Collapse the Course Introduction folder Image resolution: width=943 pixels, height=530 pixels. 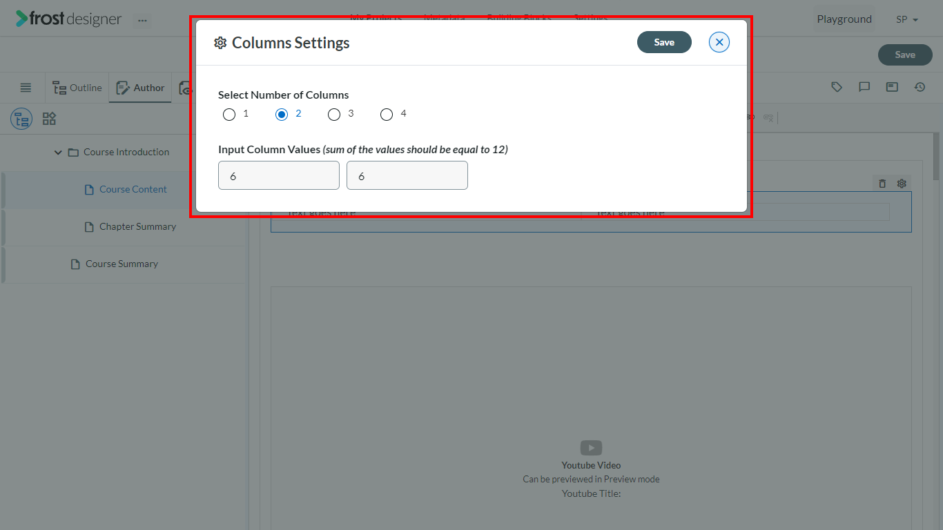click(58, 152)
